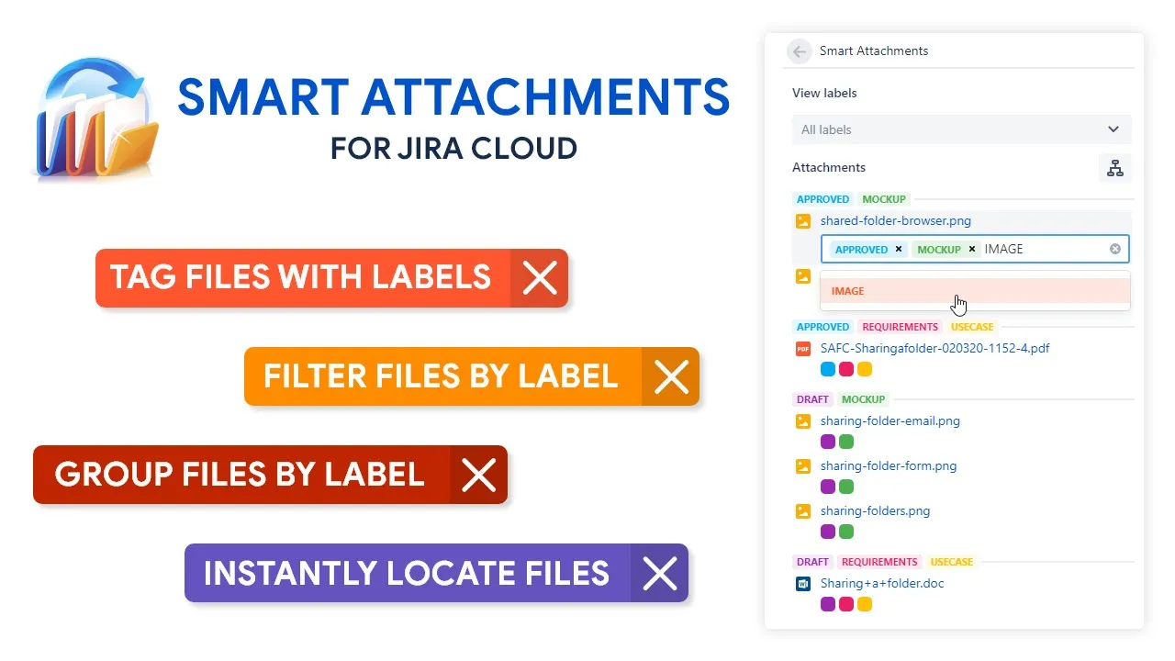
Task: Click the Instantly Locate Files banner text
Action: 407,574
